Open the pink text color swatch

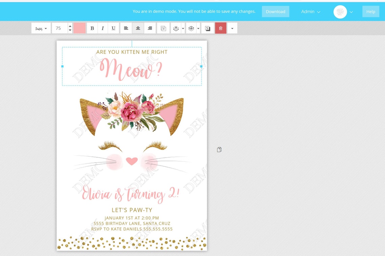tap(79, 28)
